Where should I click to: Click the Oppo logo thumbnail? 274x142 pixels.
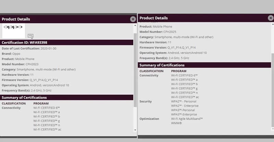[x=13, y=31]
